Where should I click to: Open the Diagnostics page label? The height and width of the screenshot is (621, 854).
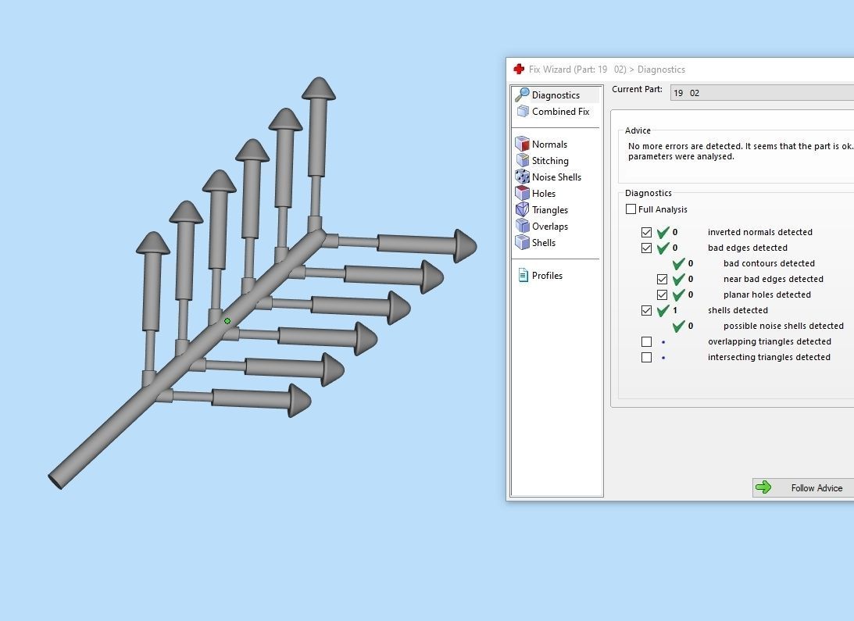pyautogui.click(x=556, y=95)
